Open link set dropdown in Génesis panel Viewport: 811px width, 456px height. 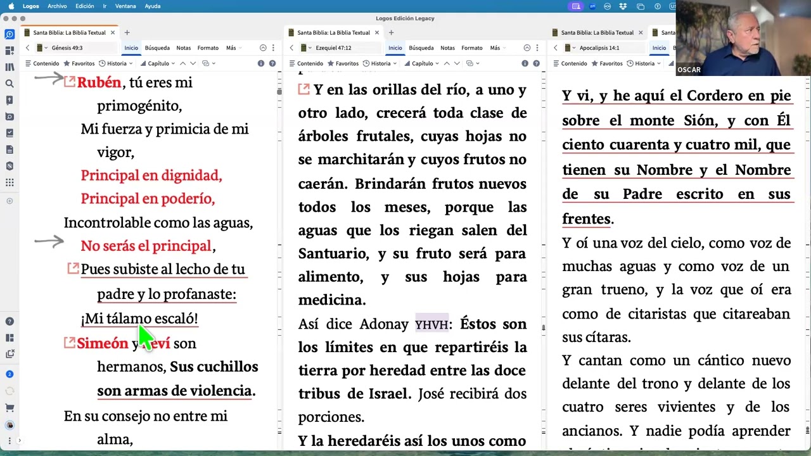pos(208,63)
